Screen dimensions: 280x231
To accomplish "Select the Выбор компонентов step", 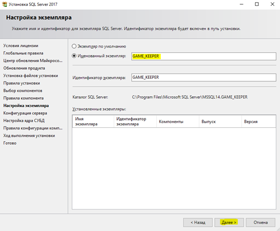I will click(x=23, y=90).
